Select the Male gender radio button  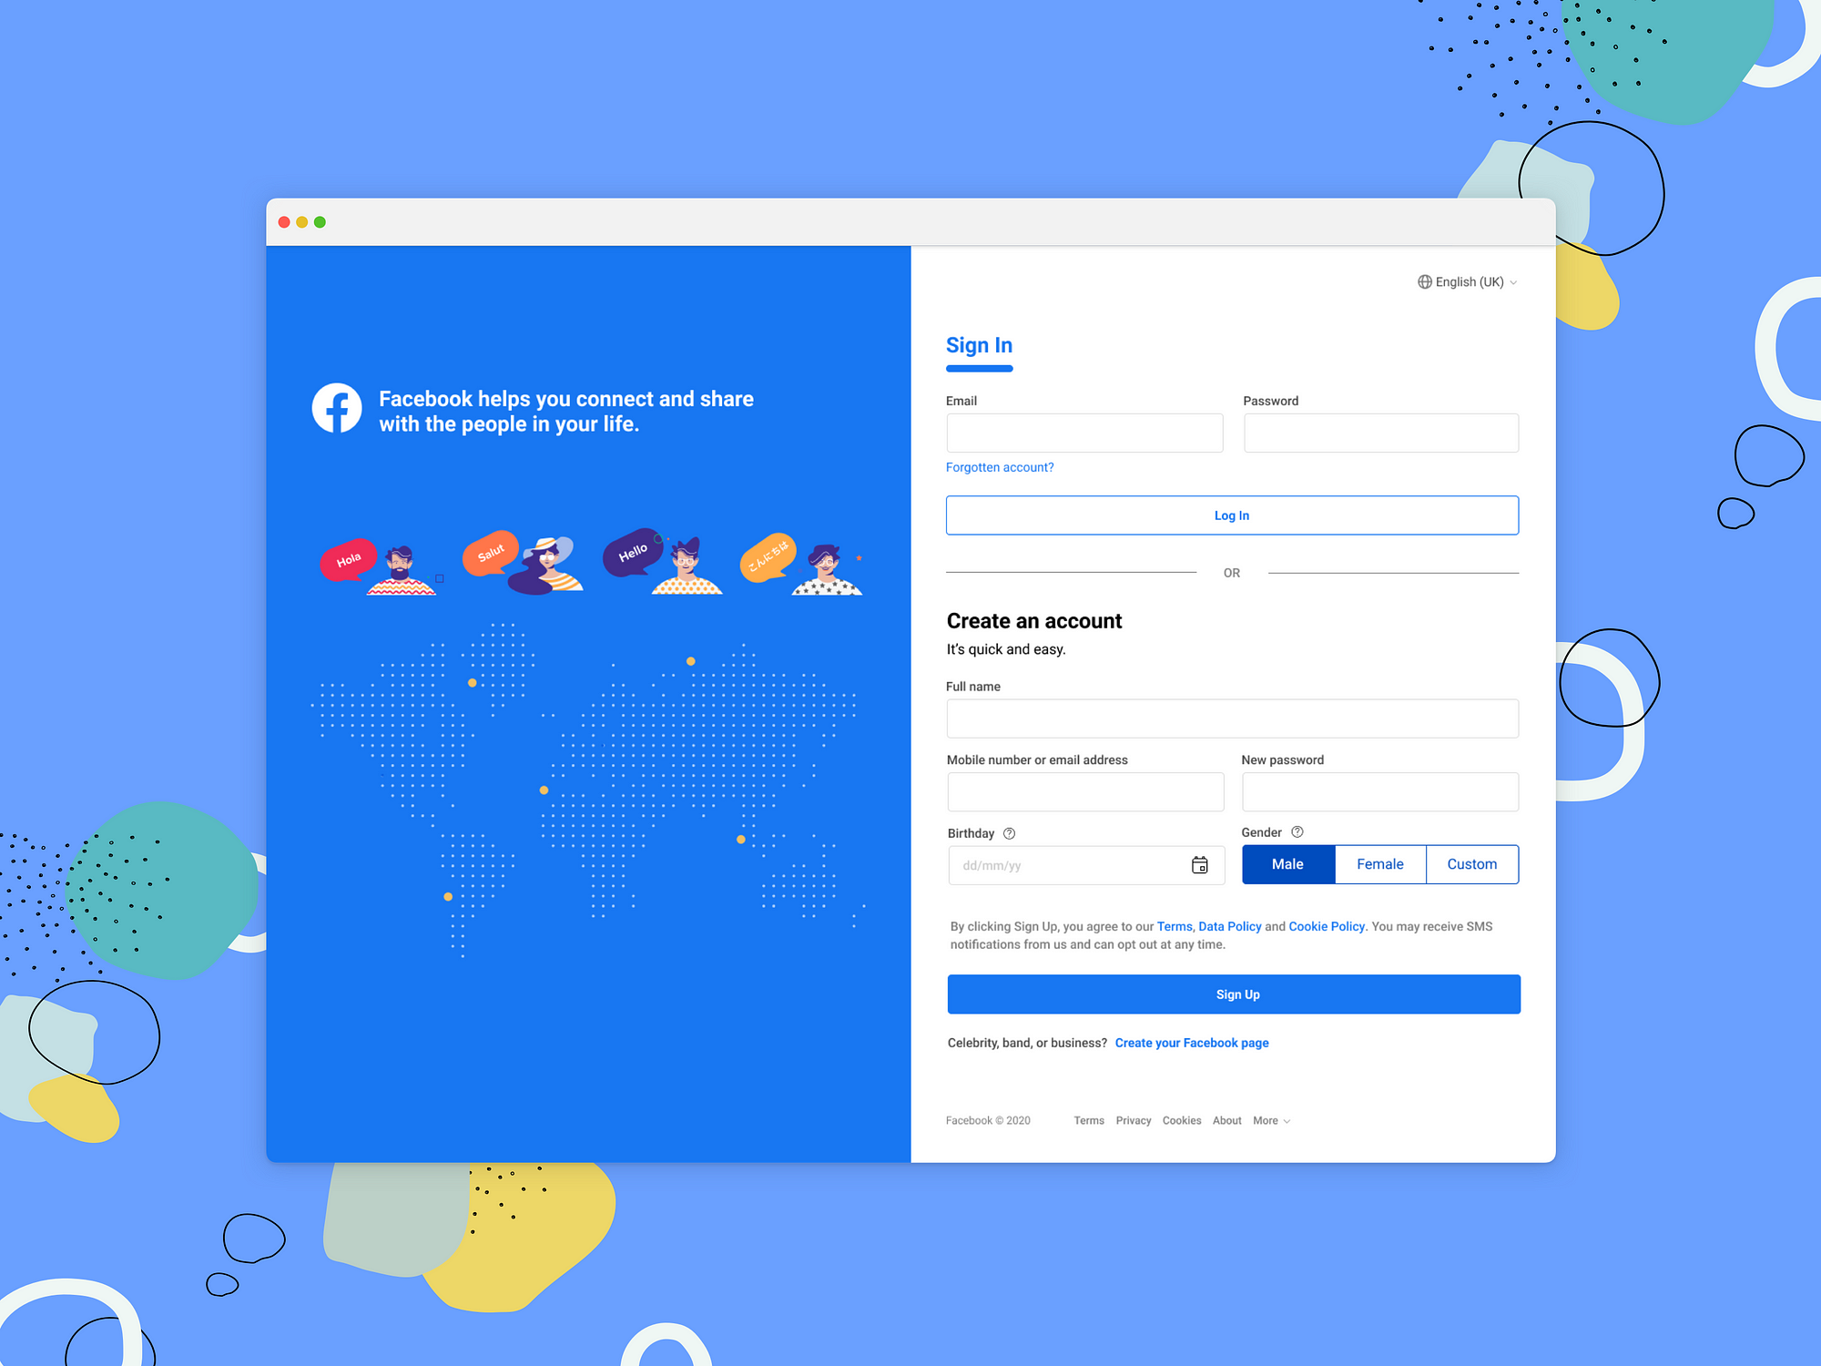pos(1287,864)
